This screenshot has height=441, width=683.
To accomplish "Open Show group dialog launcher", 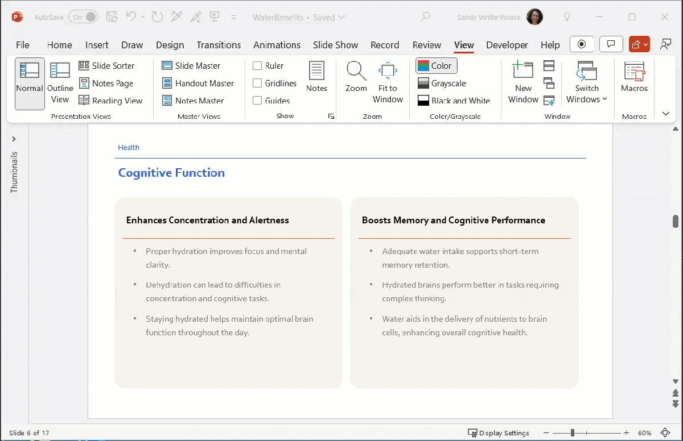I will 331,117.
